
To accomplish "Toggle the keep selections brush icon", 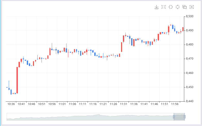I will click(184, 7).
